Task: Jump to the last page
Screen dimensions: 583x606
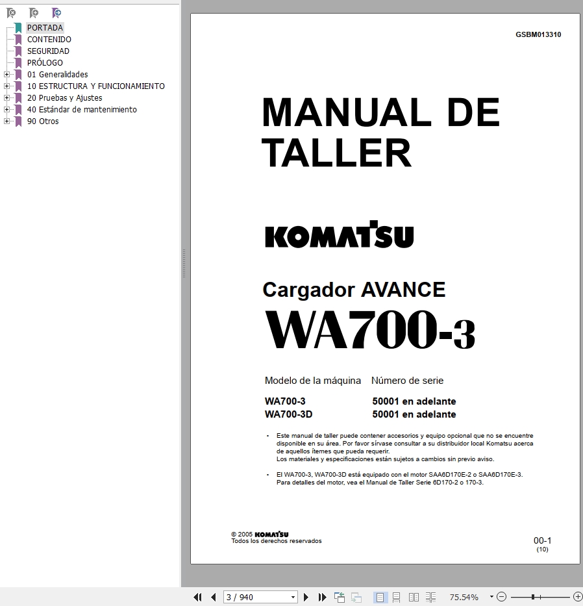Action: pyautogui.click(x=322, y=597)
